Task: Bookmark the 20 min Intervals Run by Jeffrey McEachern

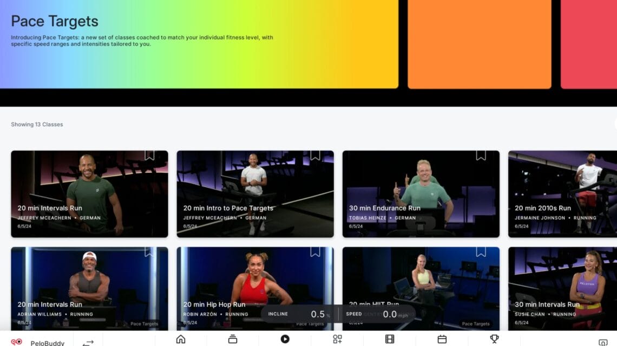Action: (149, 155)
